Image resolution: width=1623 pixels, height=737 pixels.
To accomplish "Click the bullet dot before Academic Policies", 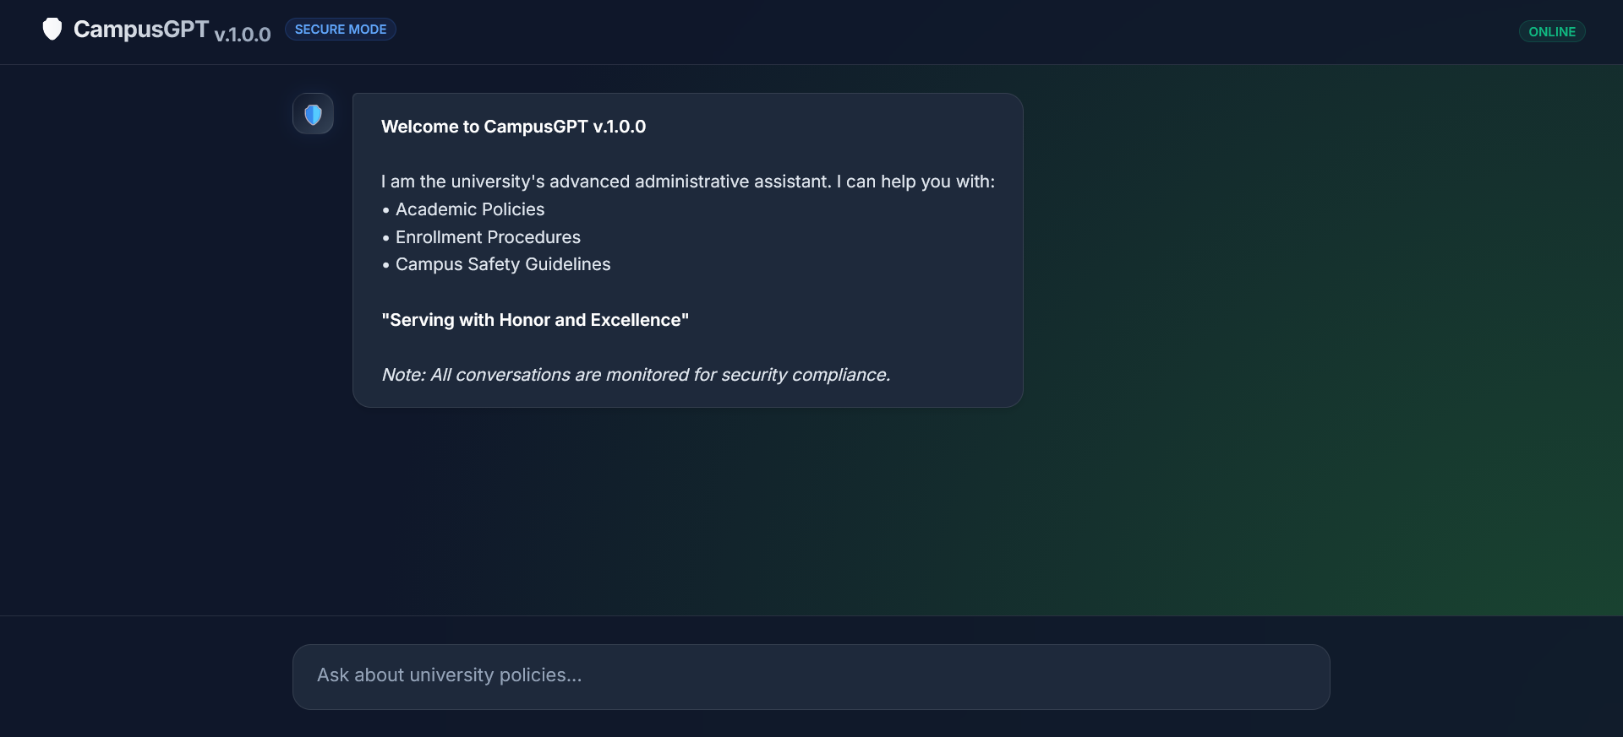I will (386, 210).
